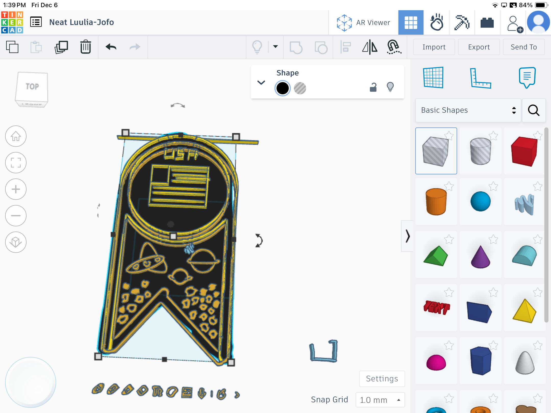This screenshot has width=551, height=413.
Task: Pick the teal Round Roof shape
Action: (524, 255)
